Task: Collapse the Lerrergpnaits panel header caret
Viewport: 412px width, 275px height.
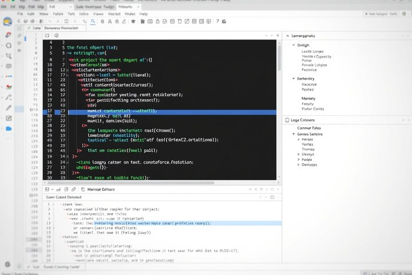Action: click(287, 36)
